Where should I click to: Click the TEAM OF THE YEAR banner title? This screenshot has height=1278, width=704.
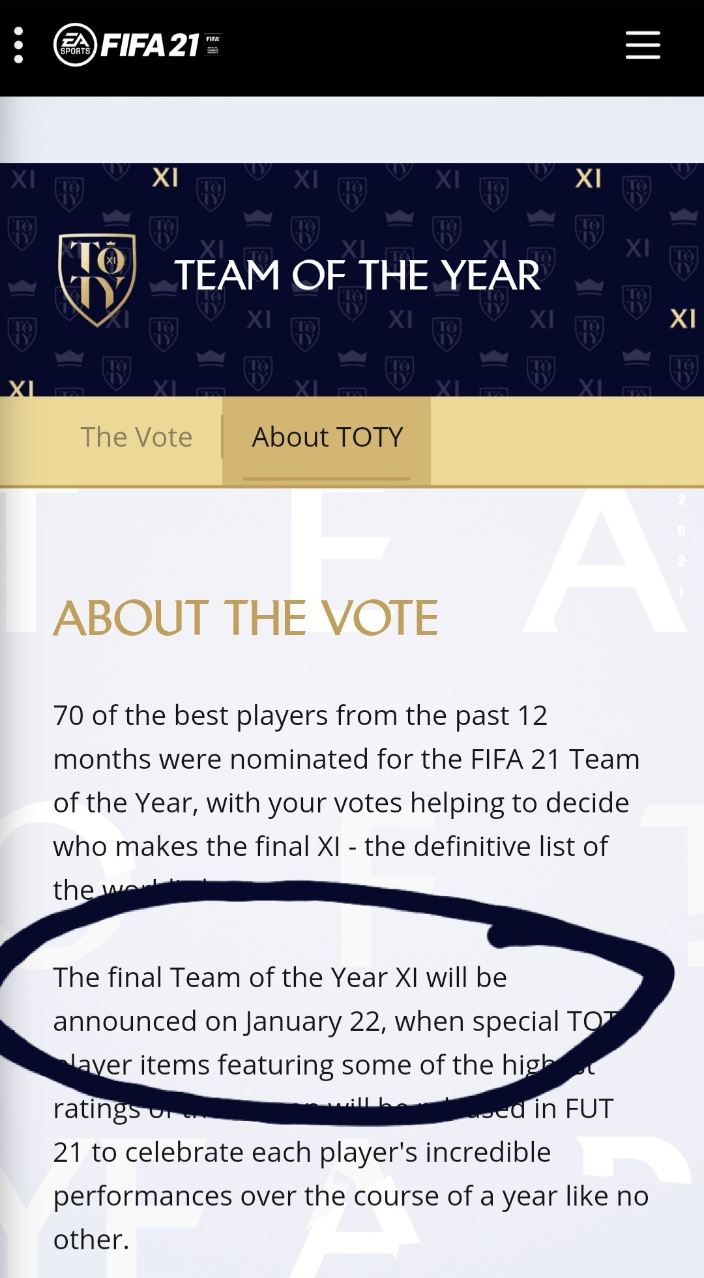pyautogui.click(x=358, y=275)
